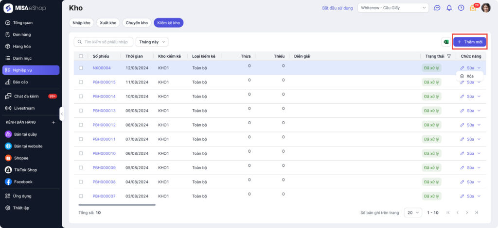498x228 pixels.
Task: Click the Thêm mới button
Action: pyautogui.click(x=469, y=42)
